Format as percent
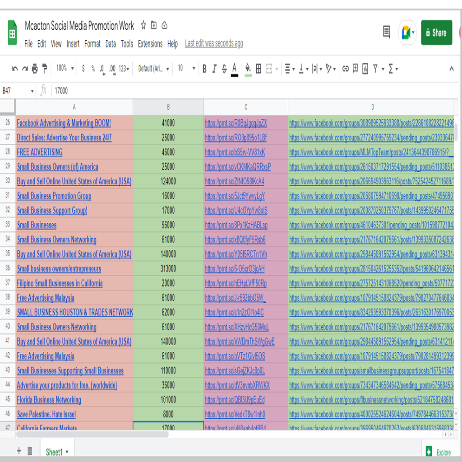This screenshot has height=462, width=462. 93,69
